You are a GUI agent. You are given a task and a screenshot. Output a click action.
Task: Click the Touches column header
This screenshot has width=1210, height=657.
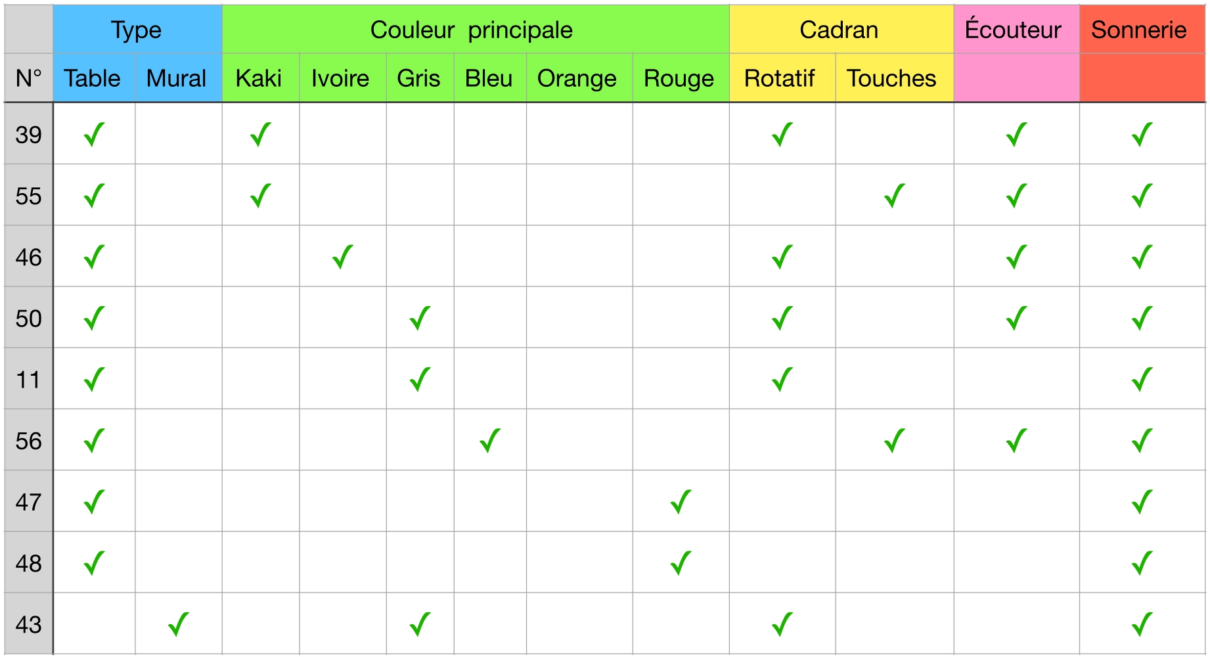tap(891, 78)
